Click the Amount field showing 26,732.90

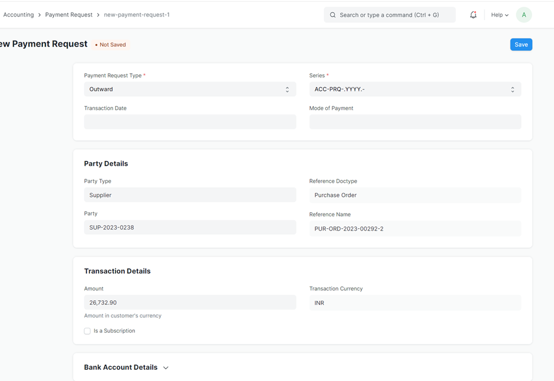click(190, 303)
